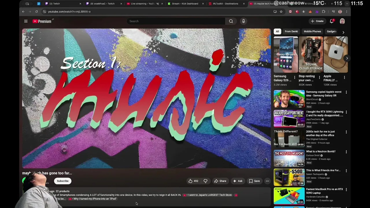Select the Gadgets filter chip
The image size is (370, 208).
(x=332, y=31)
